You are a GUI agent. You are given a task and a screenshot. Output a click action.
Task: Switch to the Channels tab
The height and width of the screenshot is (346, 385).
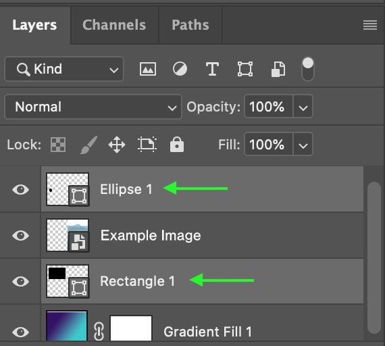pos(114,25)
